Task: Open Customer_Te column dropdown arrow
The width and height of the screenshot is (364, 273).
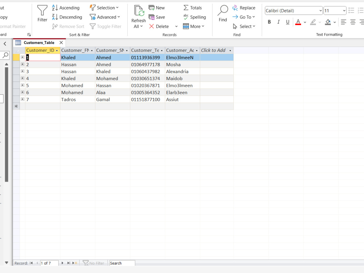Action: [x=162, y=51]
